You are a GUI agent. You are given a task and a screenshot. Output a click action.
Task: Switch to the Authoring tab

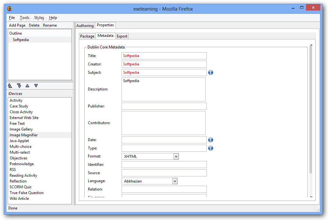coord(85,26)
